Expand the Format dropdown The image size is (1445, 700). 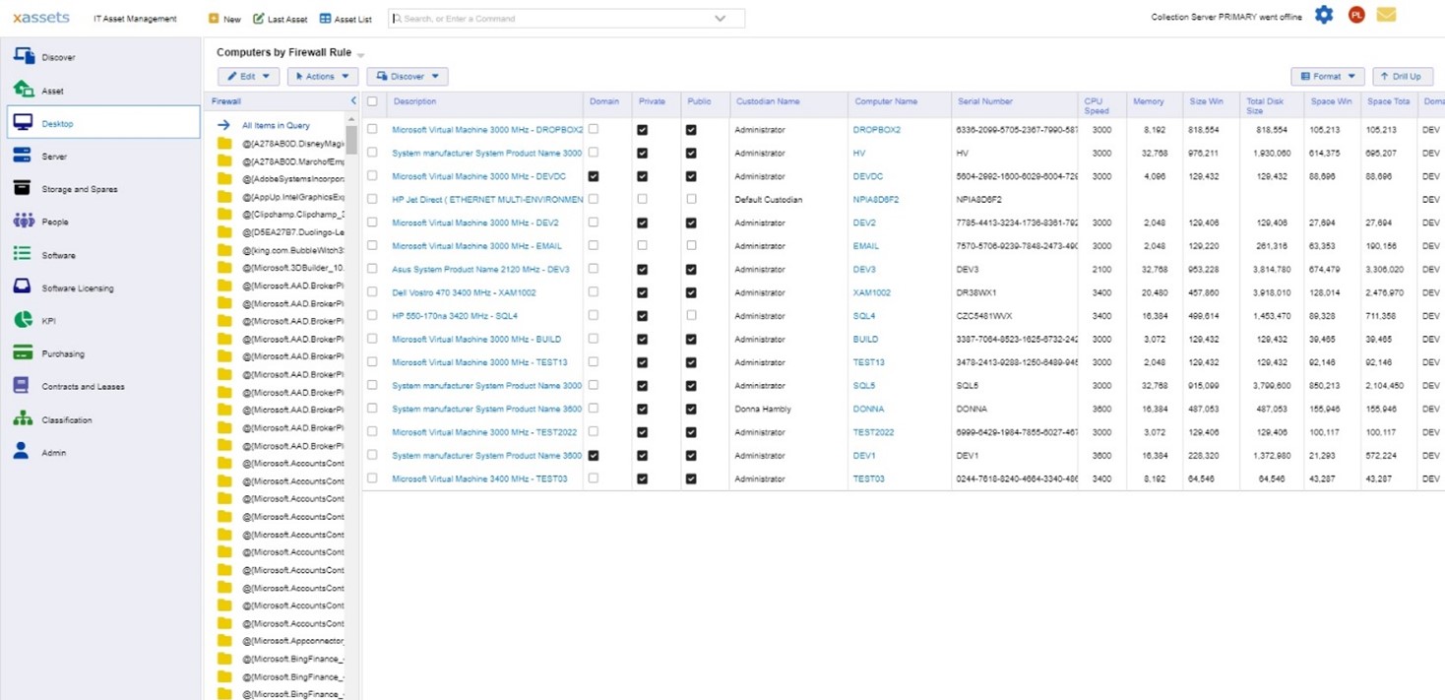tap(1327, 76)
